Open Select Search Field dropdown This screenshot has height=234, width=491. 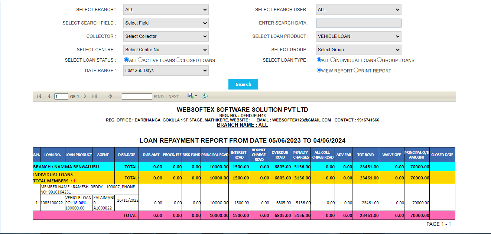[166, 23]
